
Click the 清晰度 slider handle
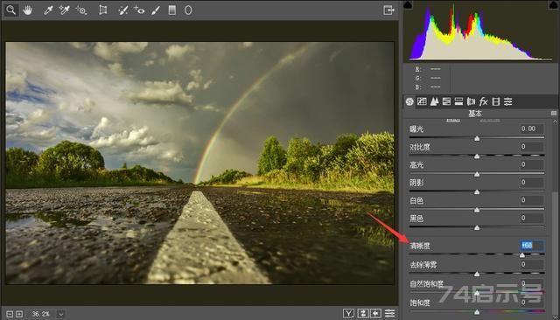click(522, 255)
